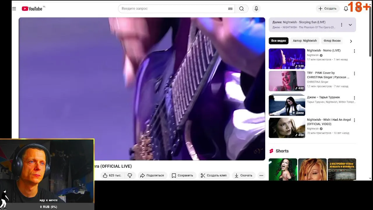Open notifications bell
This screenshot has height=210, width=373.
[x=346, y=9]
